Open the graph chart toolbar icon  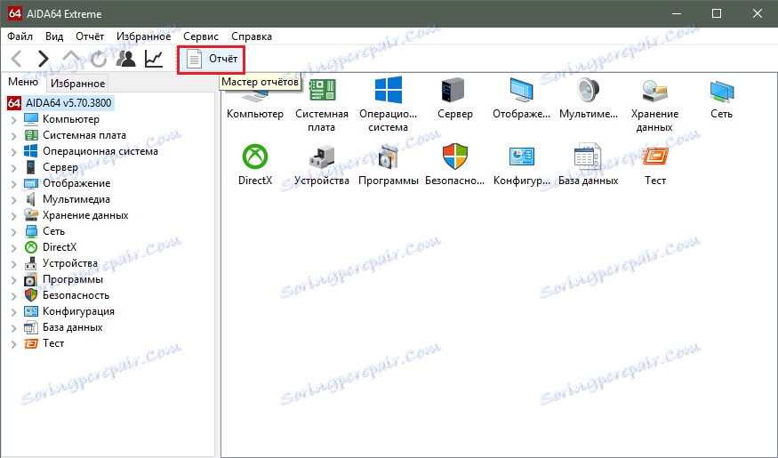tap(154, 59)
